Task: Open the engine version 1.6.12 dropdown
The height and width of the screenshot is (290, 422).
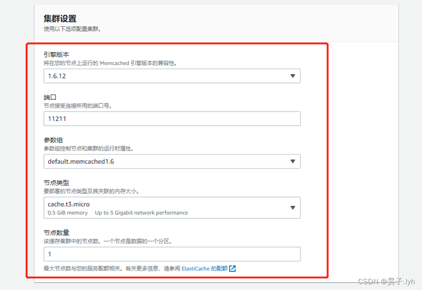Action: pos(172,76)
